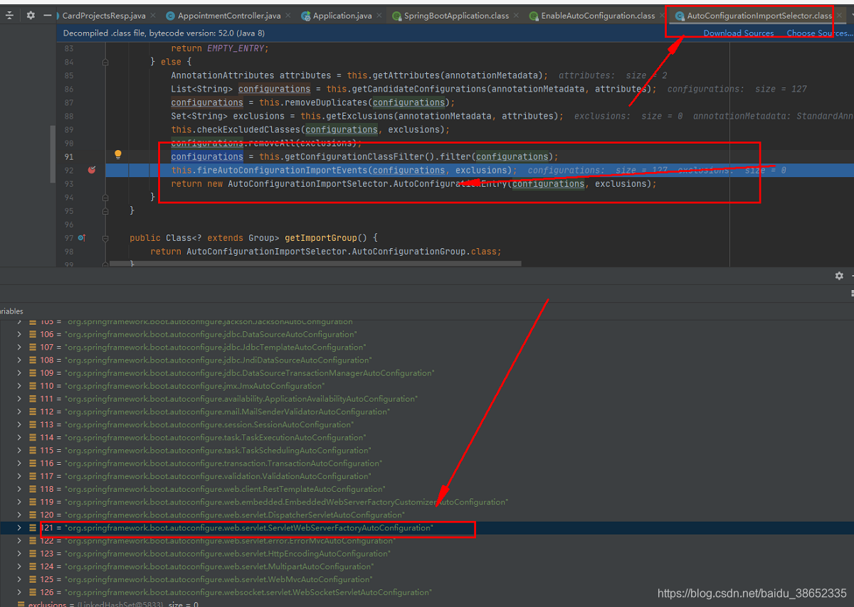Expand entry 106 DataSourceAutoConfiguration
This screenshot has width=854, height=607.
point(19,333)
